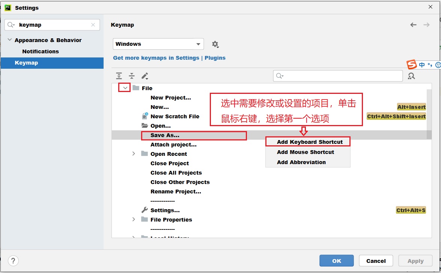Click Find Actions by Shortcut icon
Screen dimensions: 441x273
pyautogui.click(x=411, y=76)
